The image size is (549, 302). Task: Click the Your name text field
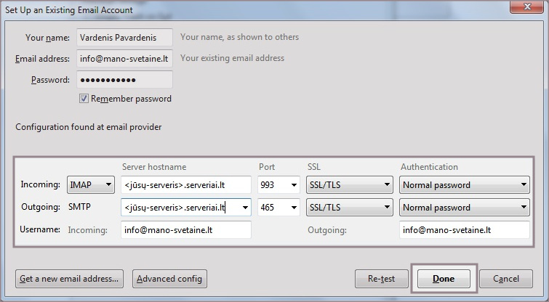[124, 38]
